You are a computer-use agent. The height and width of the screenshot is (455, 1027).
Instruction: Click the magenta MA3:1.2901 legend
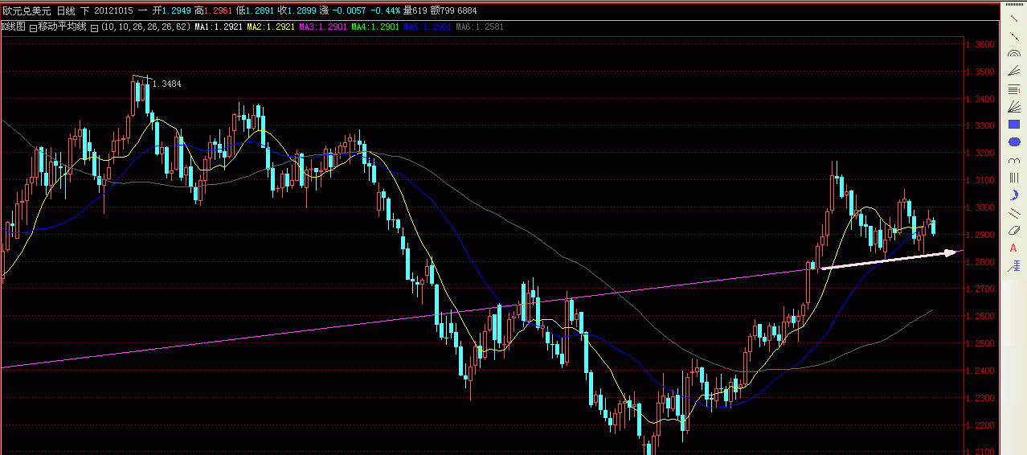[323, 27]
